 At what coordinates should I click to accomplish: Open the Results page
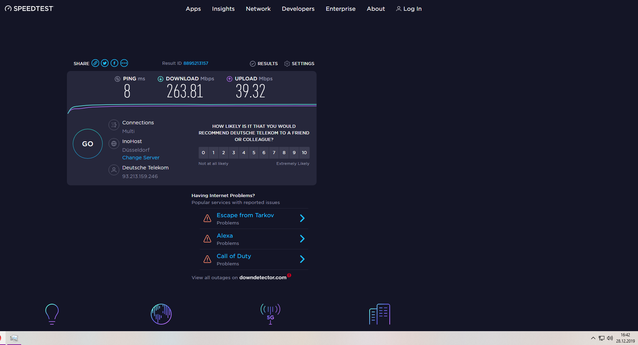(264, 63)
